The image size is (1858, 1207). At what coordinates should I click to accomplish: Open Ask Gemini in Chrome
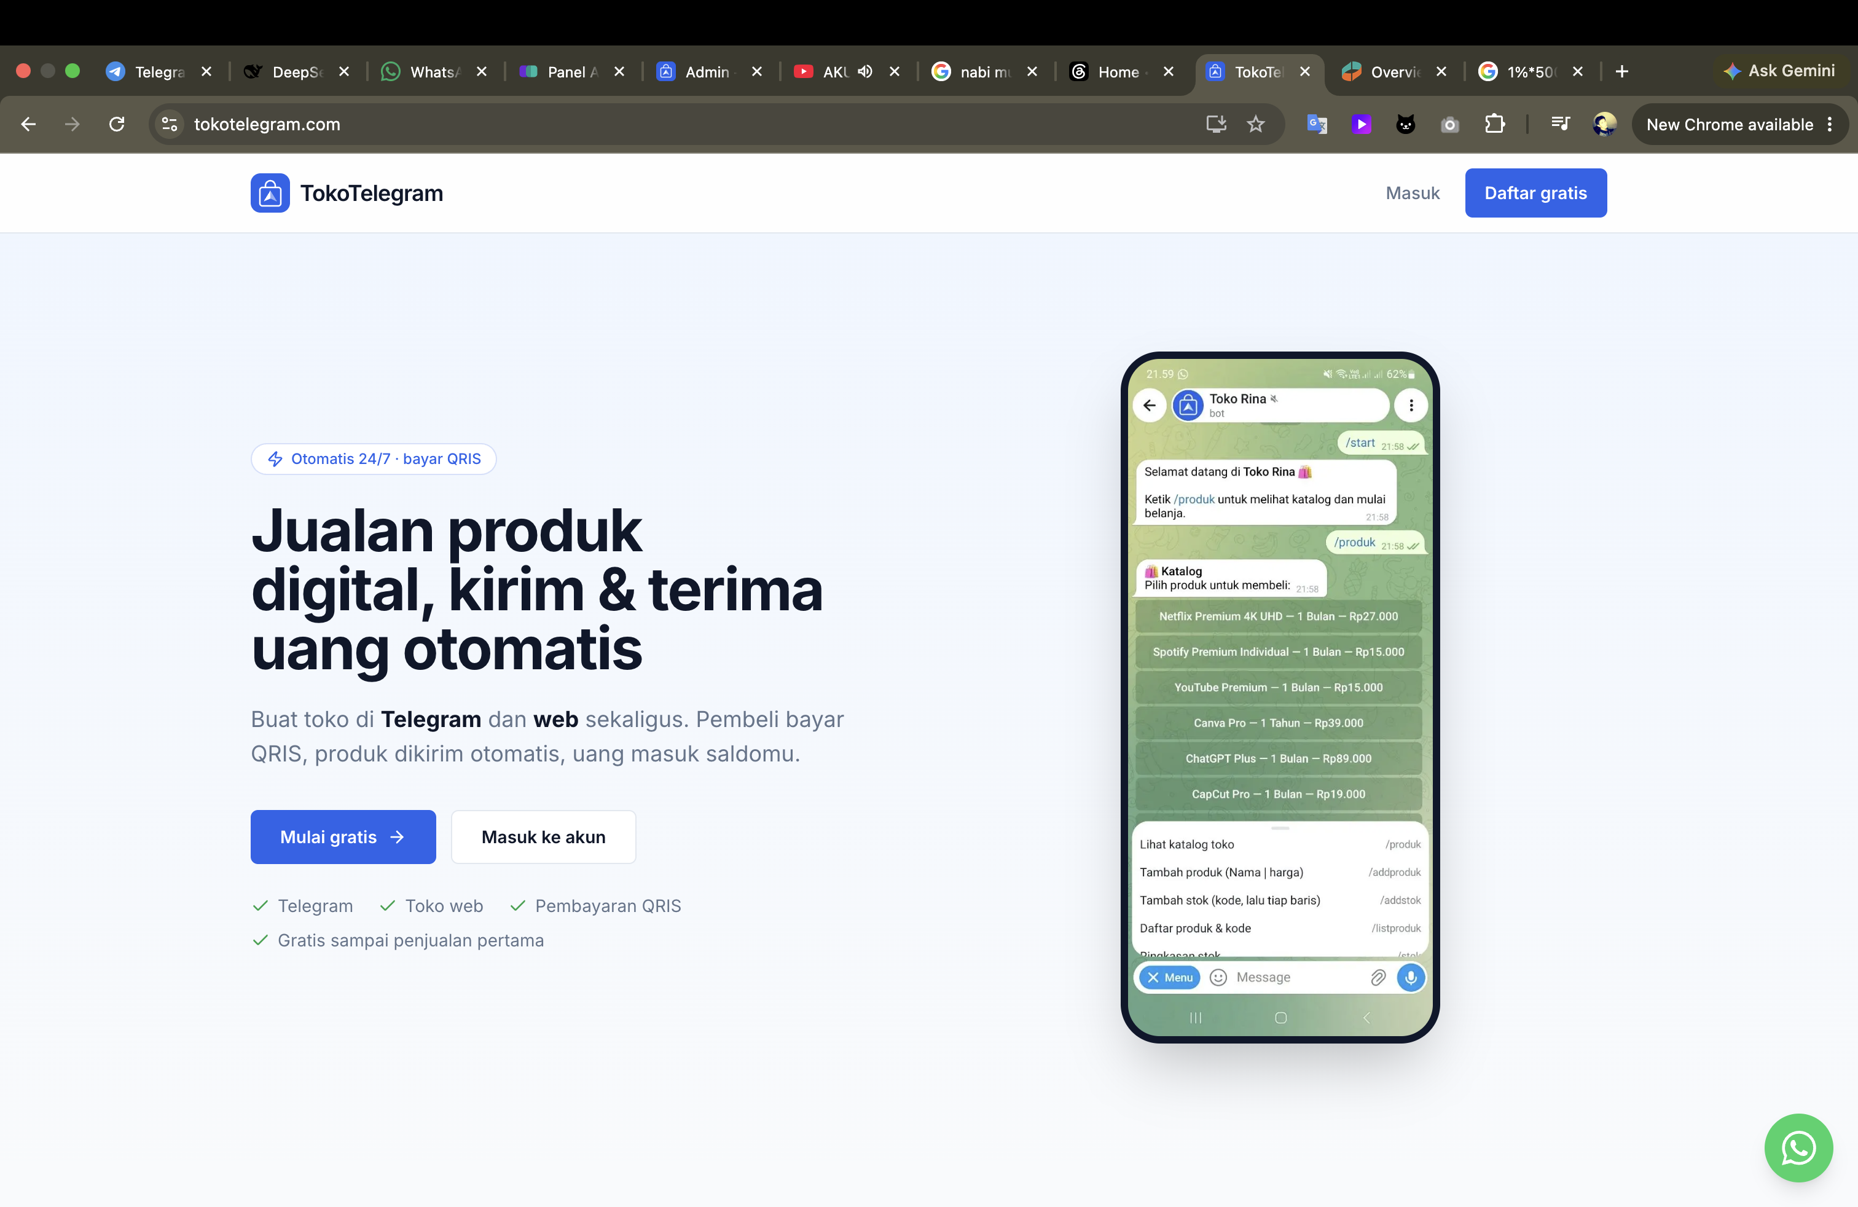coord(1780,71)
